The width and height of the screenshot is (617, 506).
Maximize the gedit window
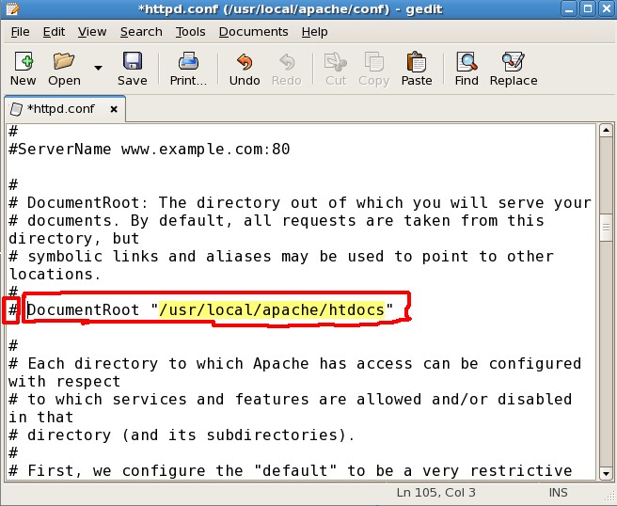click(588, 8)
